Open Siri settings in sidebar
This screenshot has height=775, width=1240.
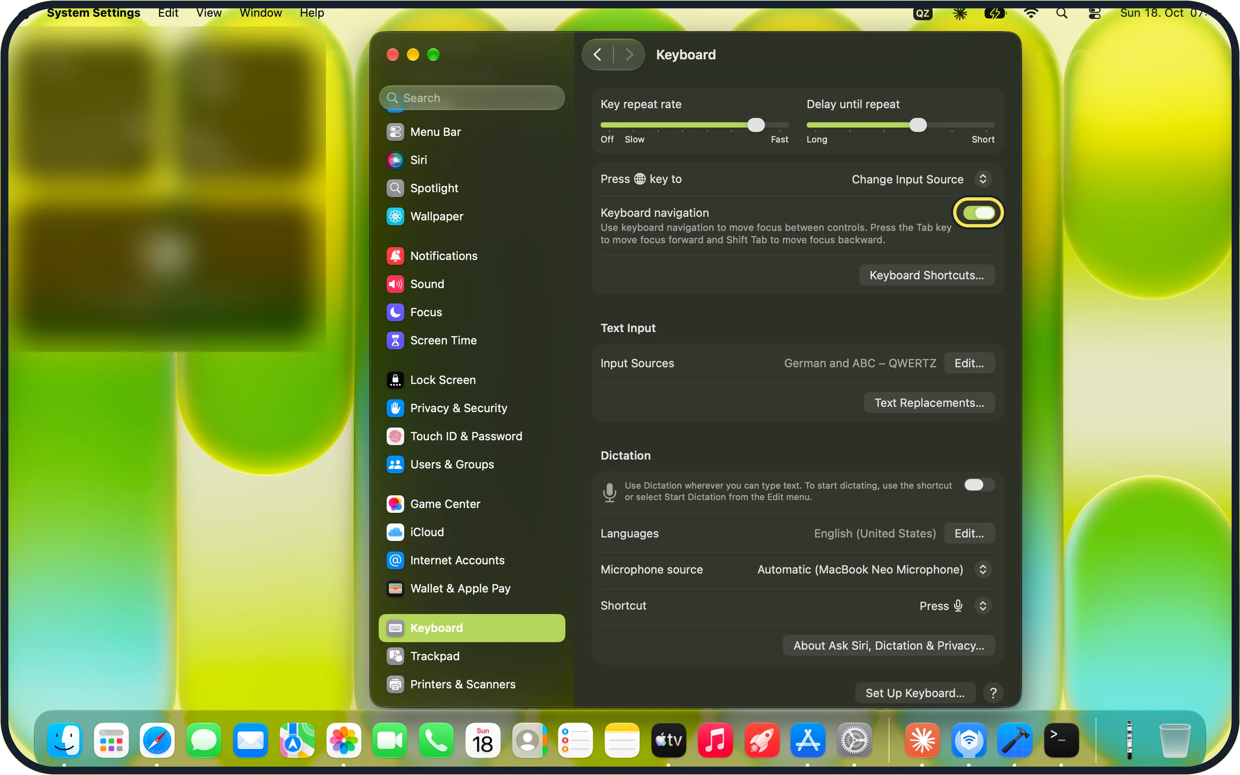pos(472,160)
